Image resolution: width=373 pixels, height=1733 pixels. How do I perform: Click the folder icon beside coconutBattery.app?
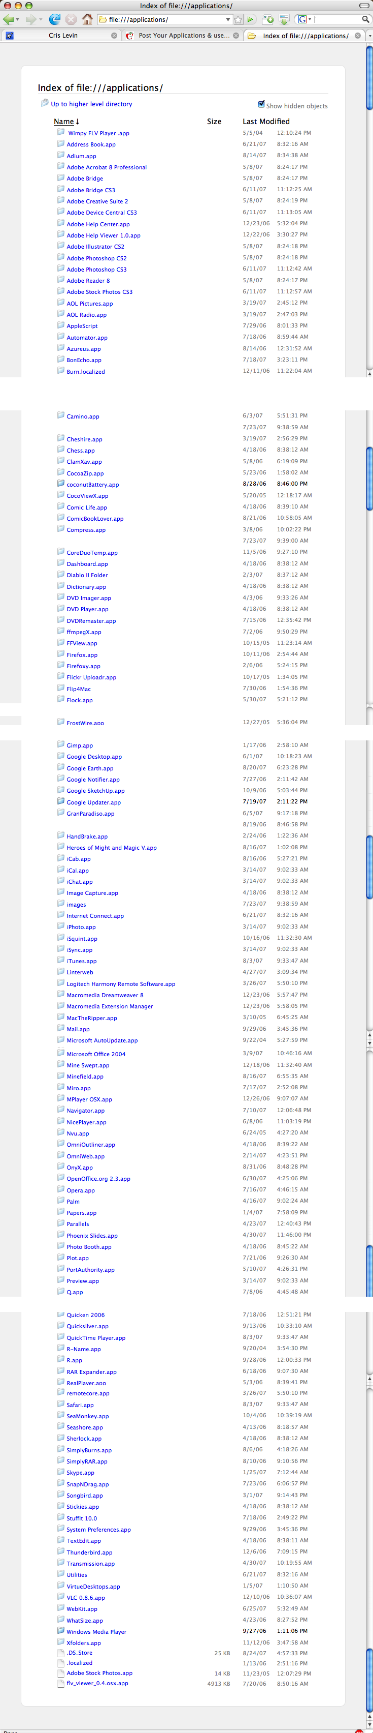pos(60,484)
